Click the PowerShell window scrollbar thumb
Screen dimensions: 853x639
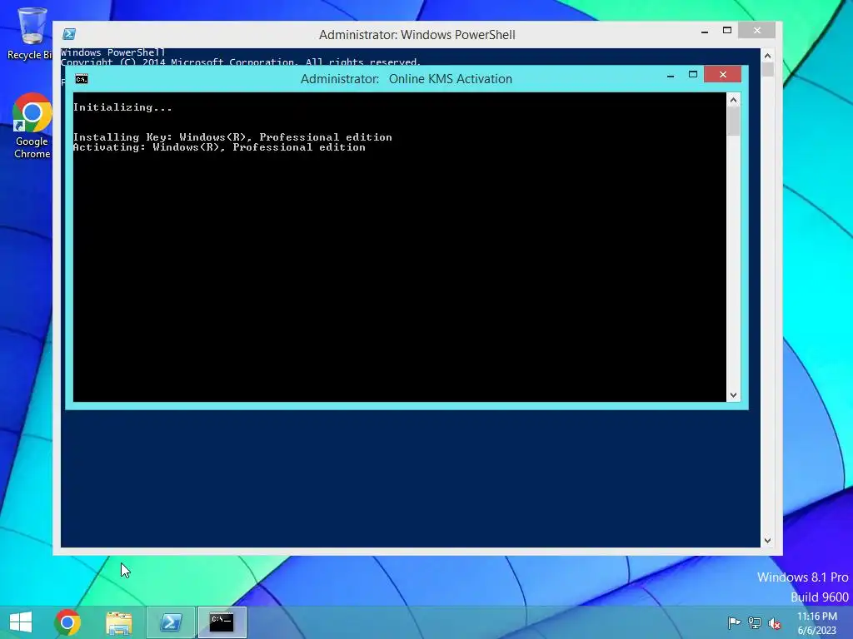(x=767, y=70)
